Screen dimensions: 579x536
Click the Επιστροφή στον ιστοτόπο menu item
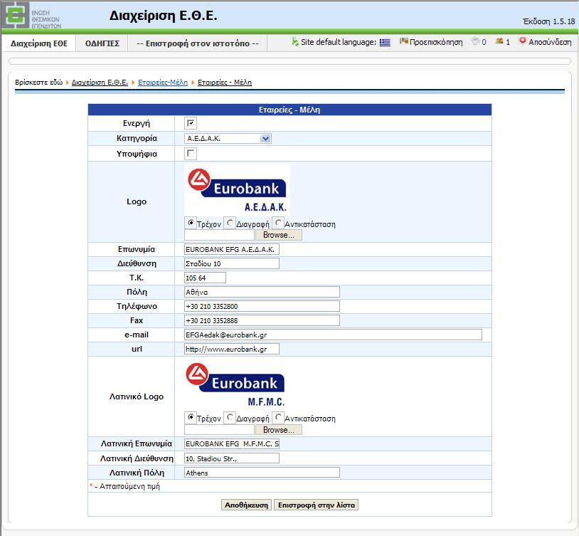click(x=198, y=43)
